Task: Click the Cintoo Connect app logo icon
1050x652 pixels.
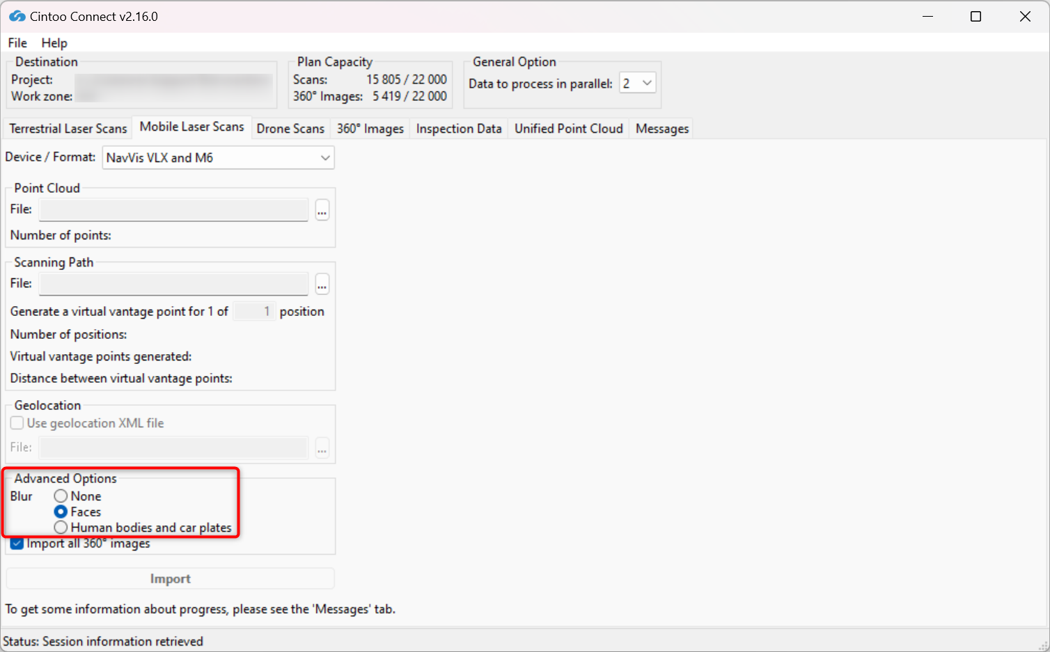Action: (17, 16)
